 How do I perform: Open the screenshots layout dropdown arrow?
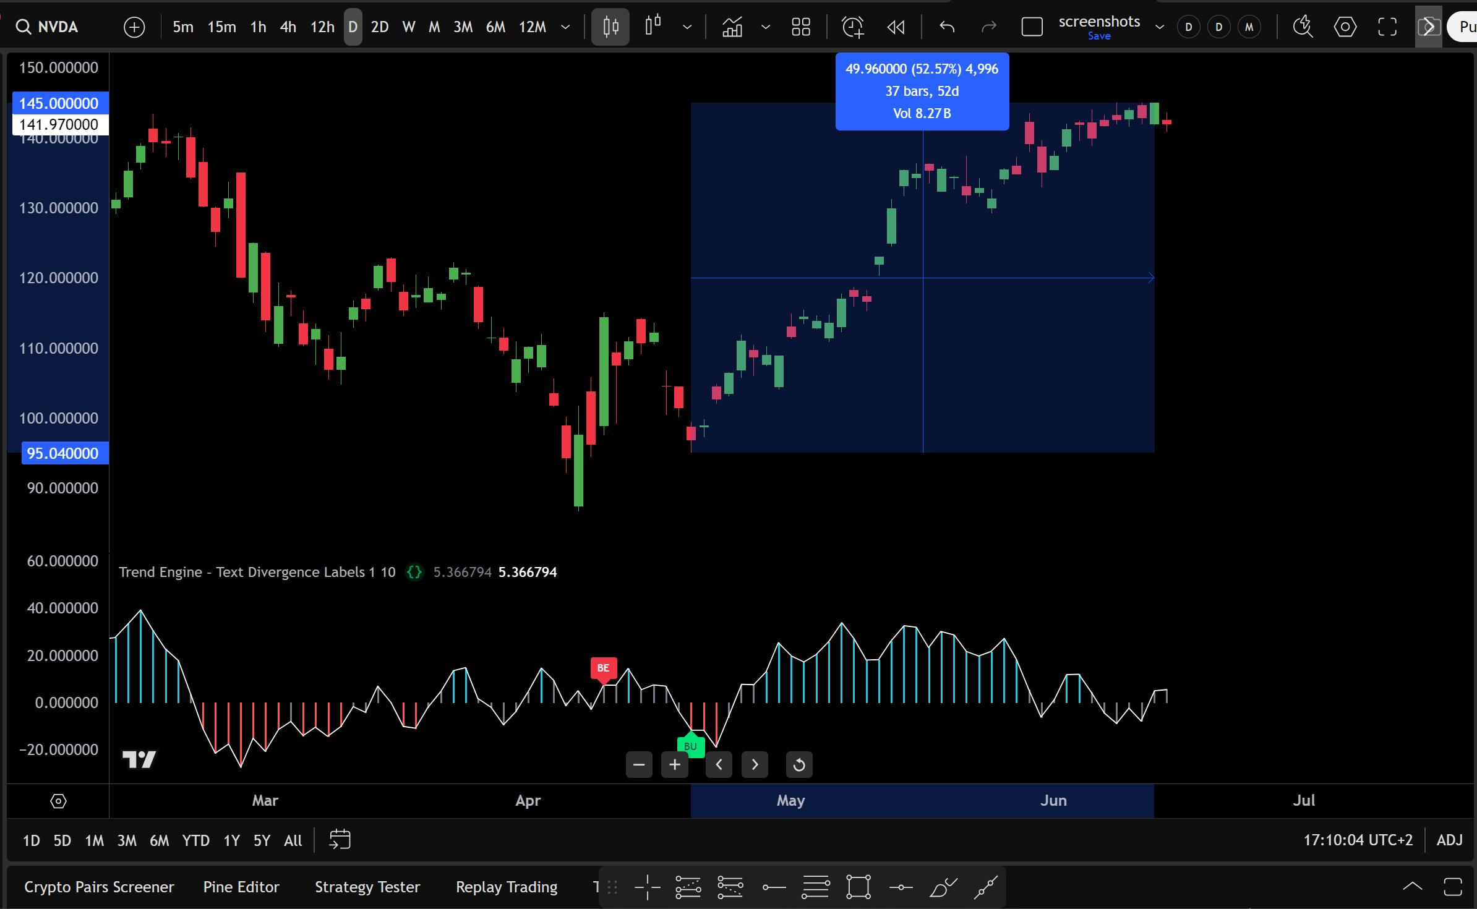coord(1160,27)
